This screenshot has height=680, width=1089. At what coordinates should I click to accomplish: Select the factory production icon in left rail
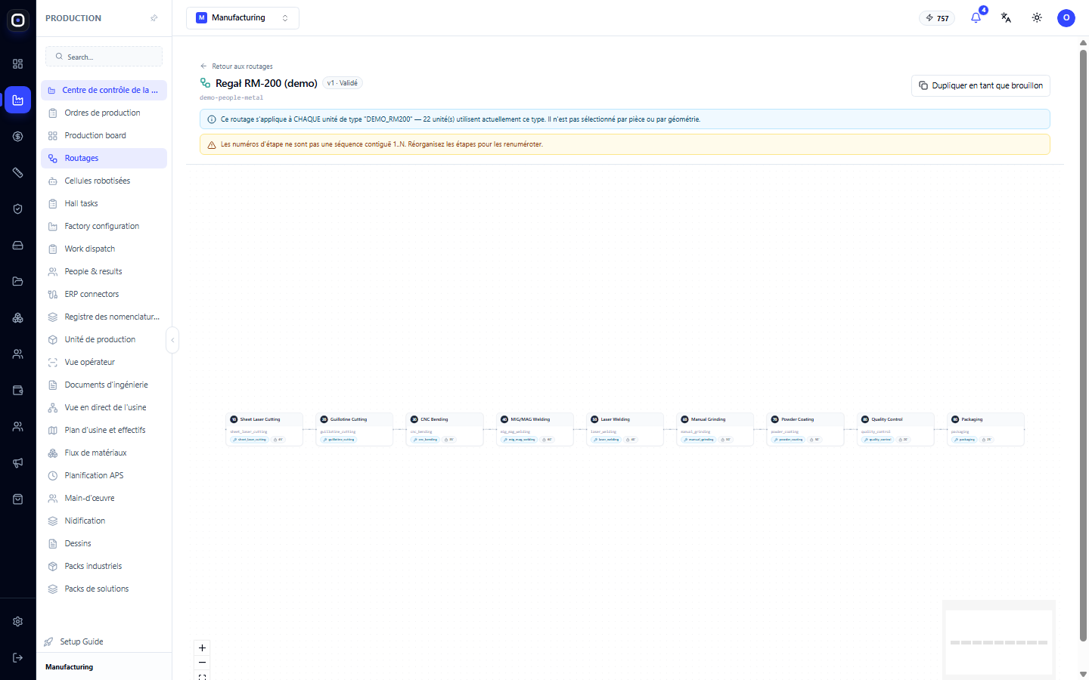[18, 100]
